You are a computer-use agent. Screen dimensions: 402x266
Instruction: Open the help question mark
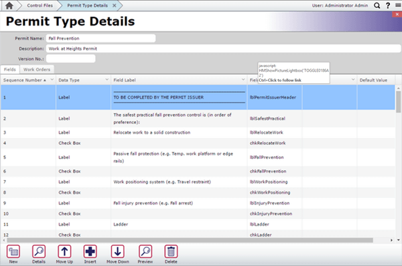[x=388, y=5]
